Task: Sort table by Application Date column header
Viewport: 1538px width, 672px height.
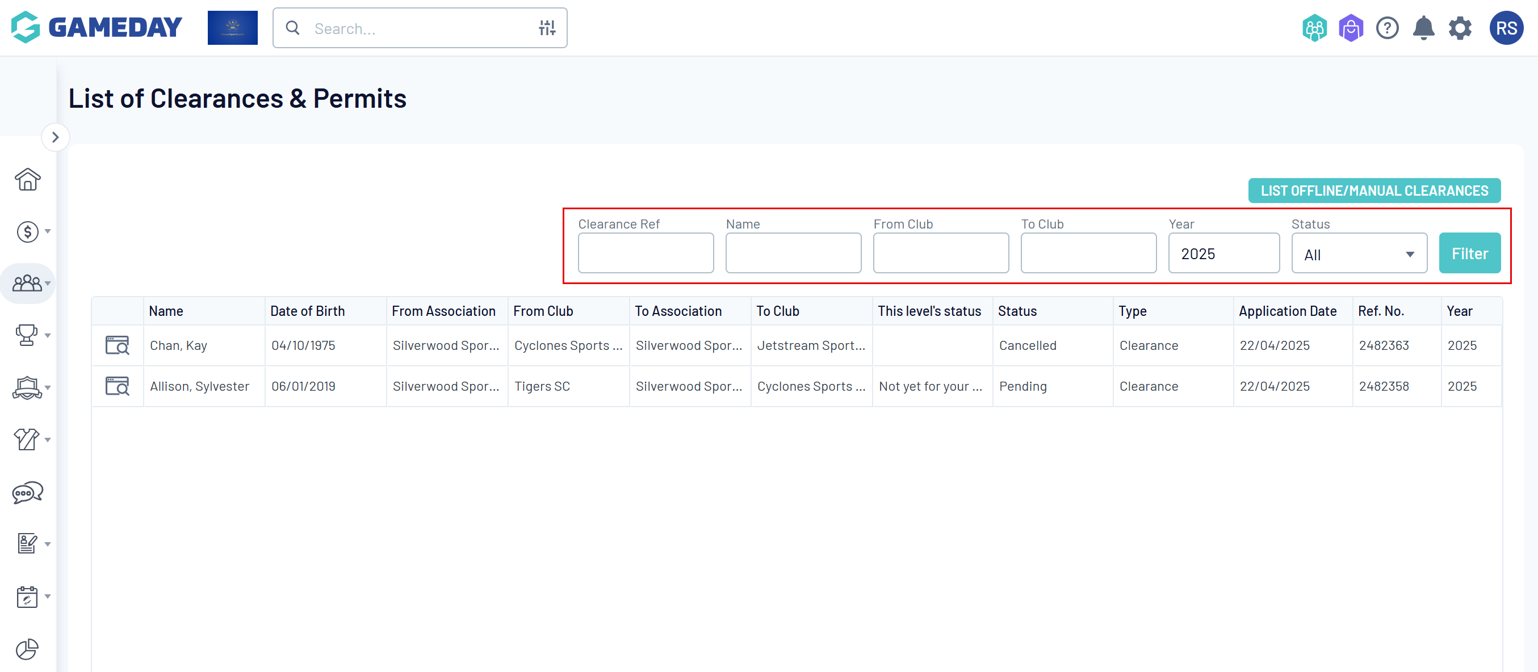Action: [1287, 311]
